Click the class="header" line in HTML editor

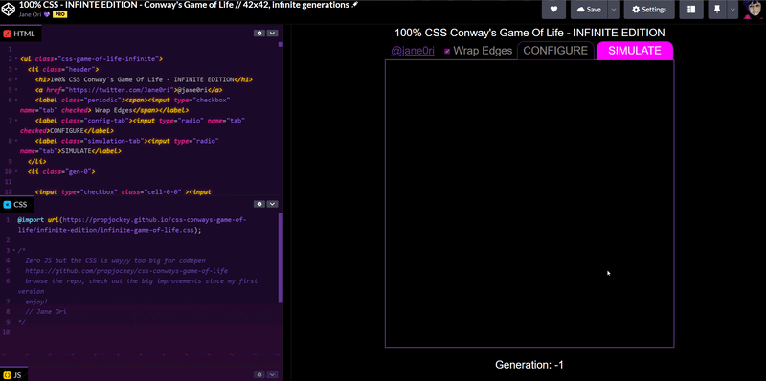pos(63,69)
